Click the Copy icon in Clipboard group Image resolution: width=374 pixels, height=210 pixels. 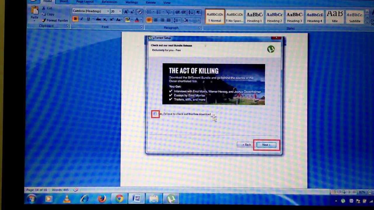click(x=44, y=14)
